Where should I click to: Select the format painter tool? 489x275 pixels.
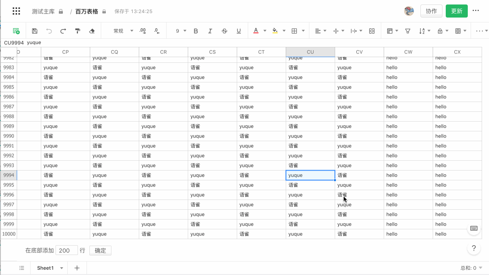[x=78, y=31]
